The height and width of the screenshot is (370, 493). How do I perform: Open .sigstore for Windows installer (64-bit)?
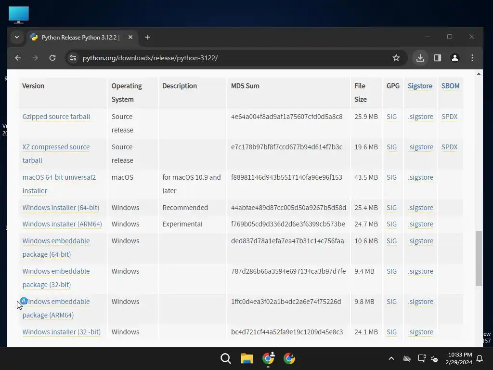pyautogui.click(x=420, y=208)
